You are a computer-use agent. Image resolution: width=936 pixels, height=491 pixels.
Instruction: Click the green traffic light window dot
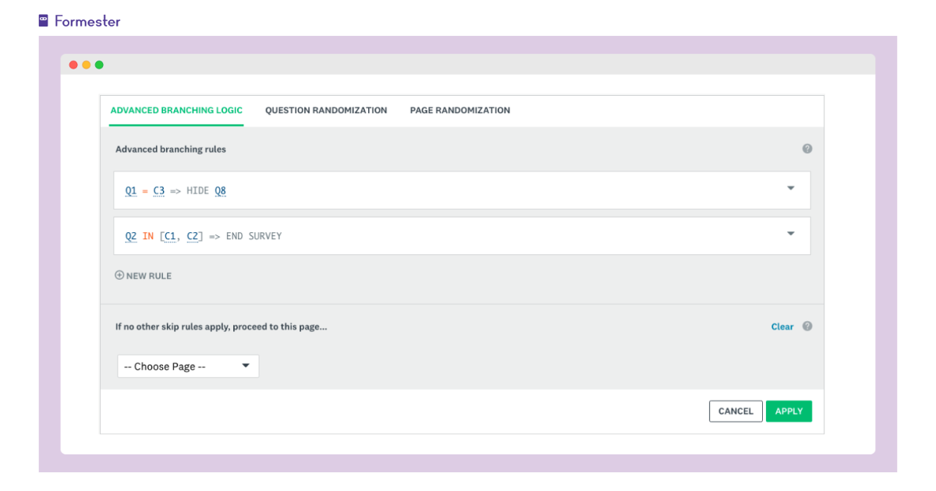(99, 65)
